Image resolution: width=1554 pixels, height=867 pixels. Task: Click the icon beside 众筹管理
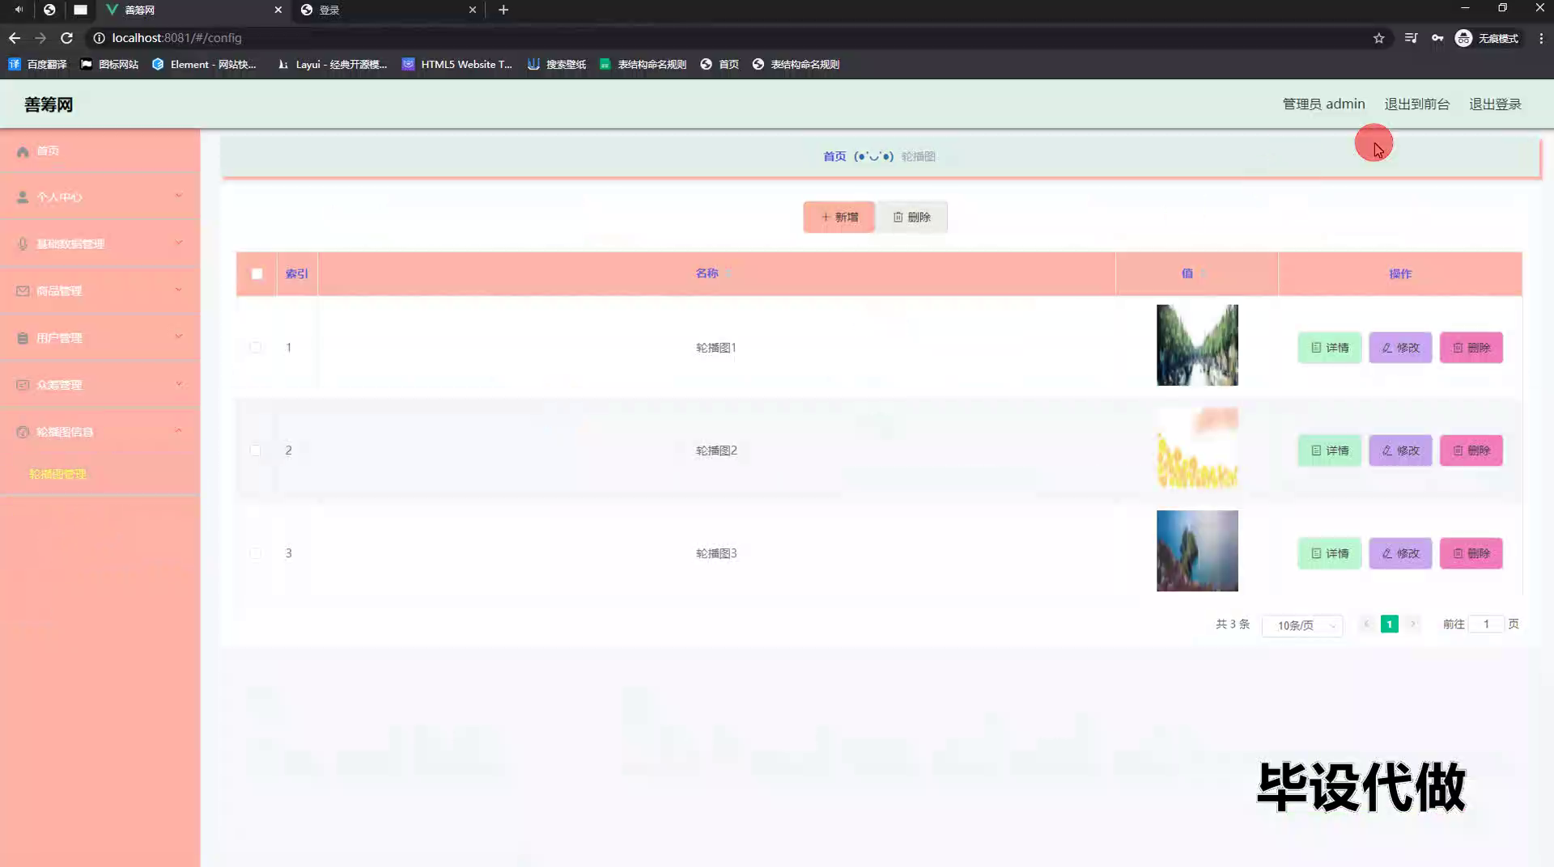coord(23,385)
